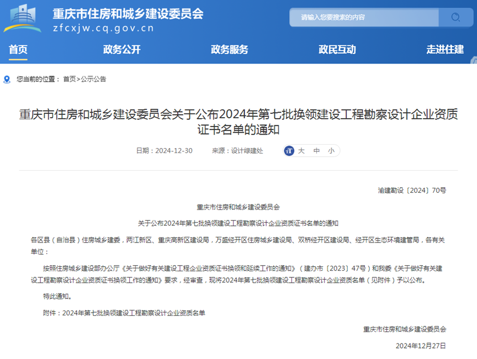Open the 政务公开 navigation tab

pyautogui.click(x=121, y=49)
